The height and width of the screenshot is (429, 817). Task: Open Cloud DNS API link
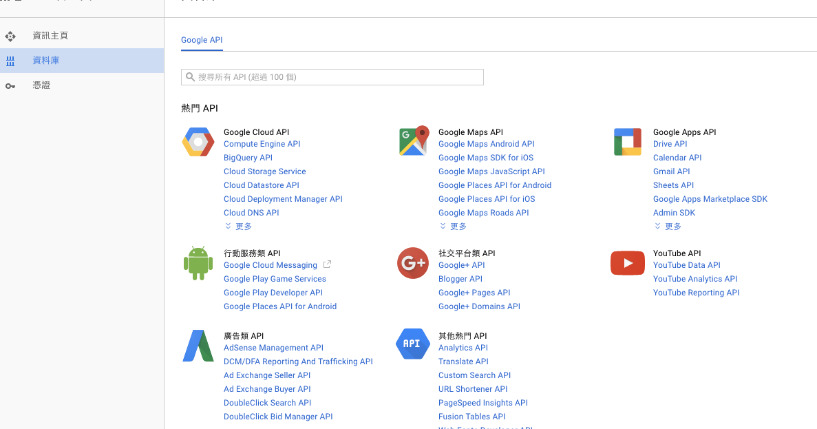pos(251,213)
